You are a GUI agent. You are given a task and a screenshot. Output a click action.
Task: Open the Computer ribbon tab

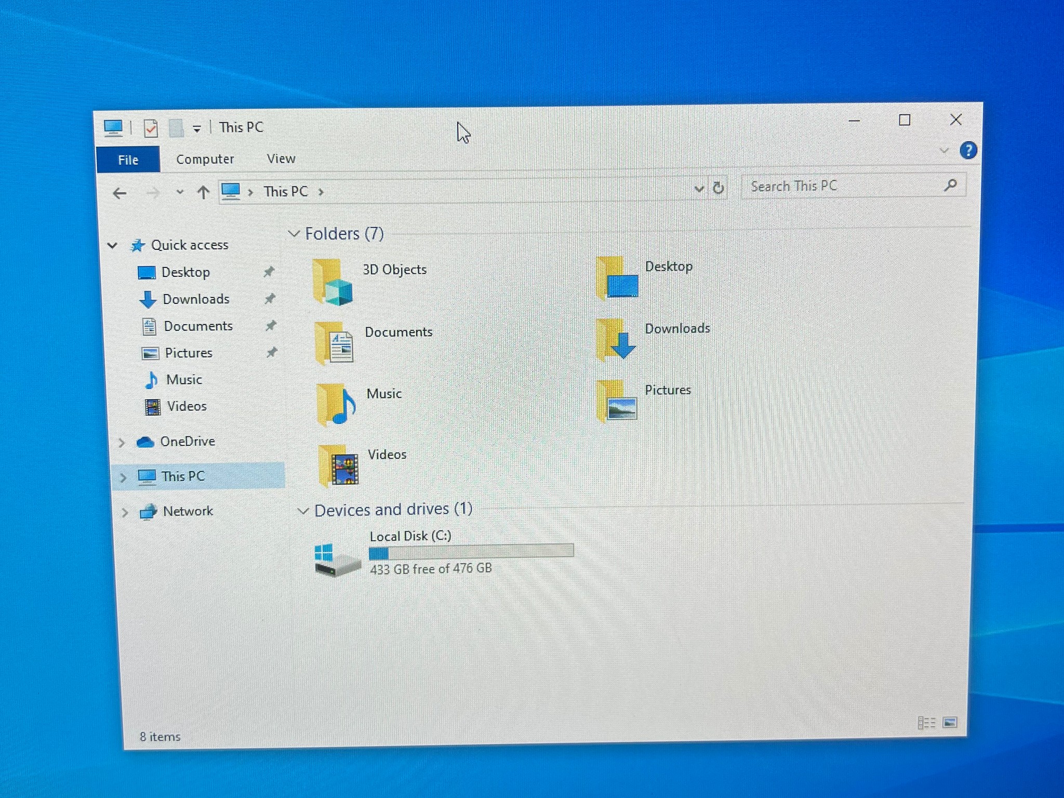pyautogui.click(x=205, y=159)
